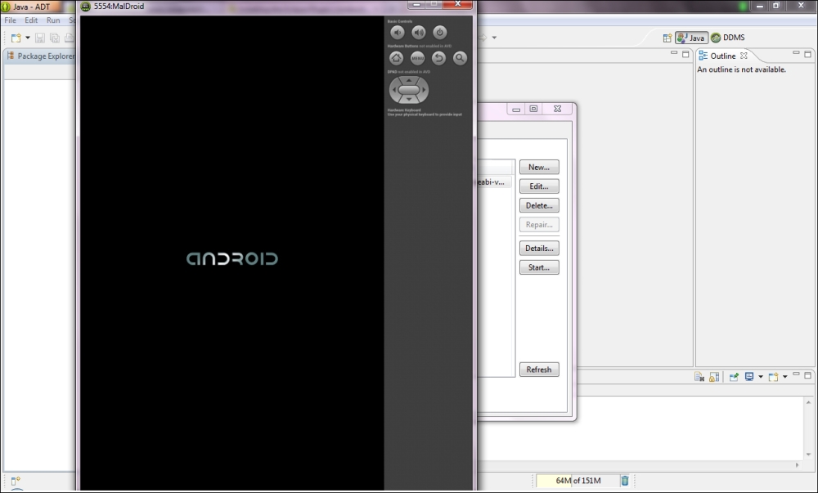Switch to the DDMS perspective

click(728, 38)
